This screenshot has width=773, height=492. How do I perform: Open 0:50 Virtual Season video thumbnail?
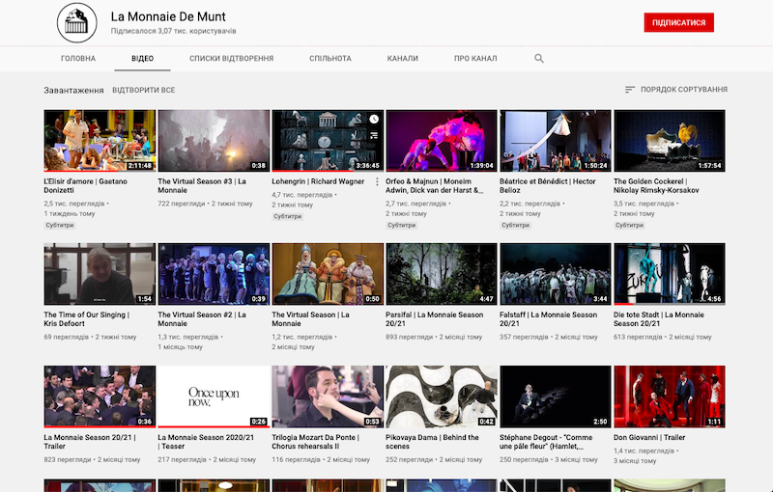[x=328, y=274]
